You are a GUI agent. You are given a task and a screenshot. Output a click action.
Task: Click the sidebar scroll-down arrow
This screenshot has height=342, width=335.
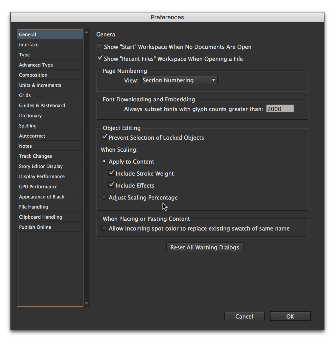tap(86, 303)
